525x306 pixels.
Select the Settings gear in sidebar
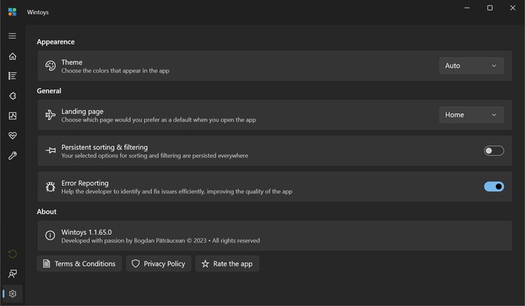click(12, 294)
